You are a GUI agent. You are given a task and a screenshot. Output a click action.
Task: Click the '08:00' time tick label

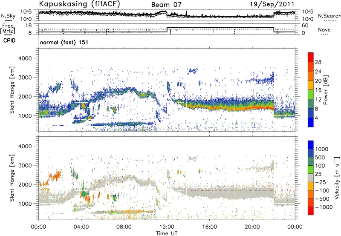click(x=124, y=227)
